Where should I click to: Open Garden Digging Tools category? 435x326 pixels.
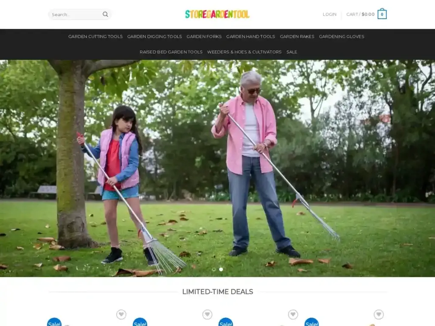[x=154, y=37]
